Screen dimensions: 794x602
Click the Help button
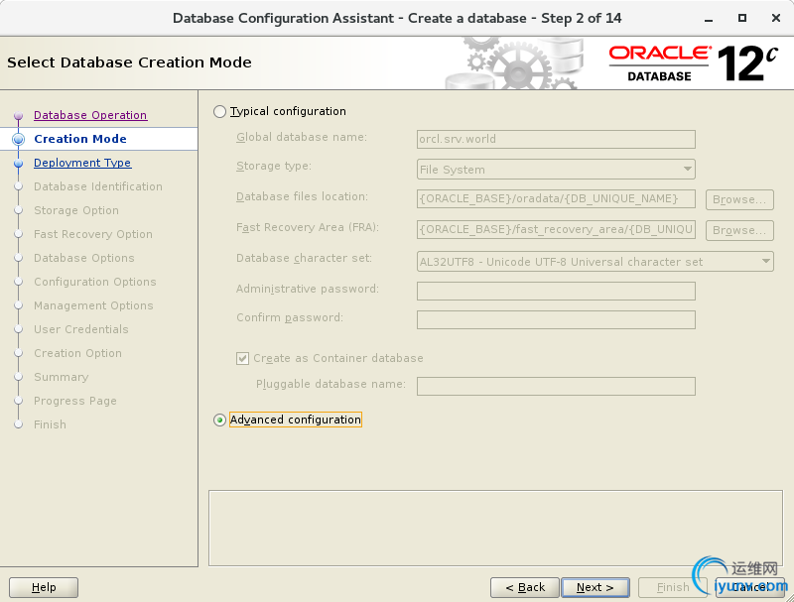coord(44,587)
